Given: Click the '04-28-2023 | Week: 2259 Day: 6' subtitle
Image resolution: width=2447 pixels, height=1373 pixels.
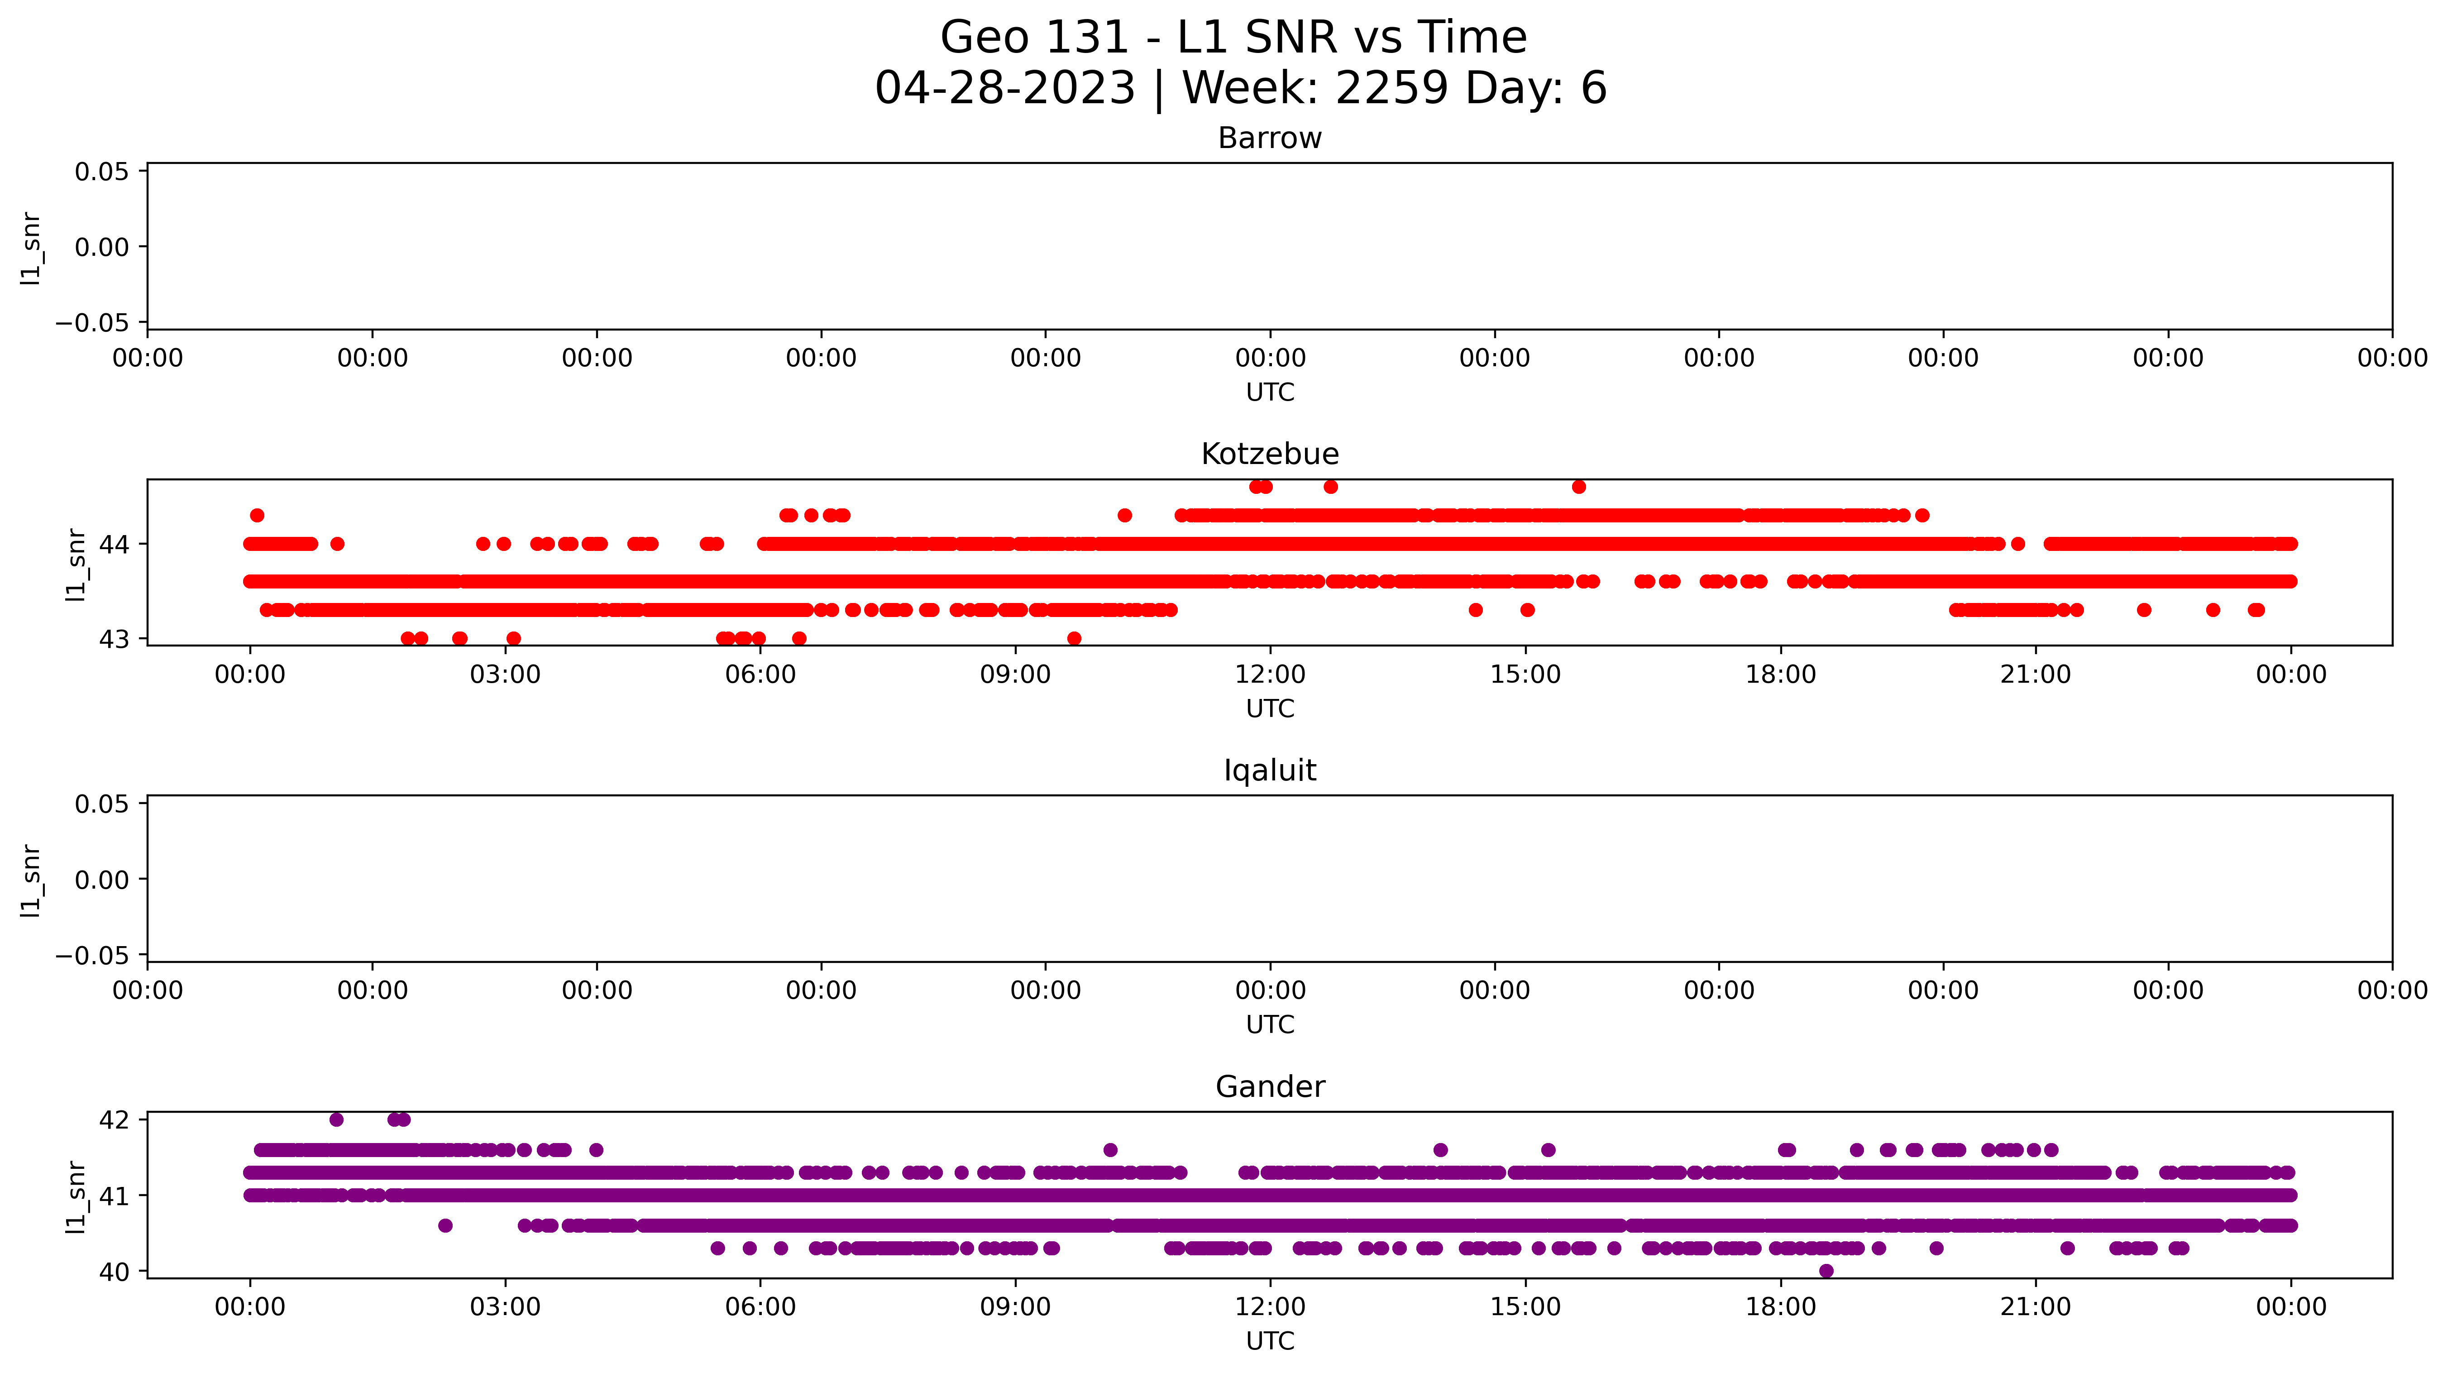Looking at the screenshot, I should pyautogui.click(x=1241, y=88).
